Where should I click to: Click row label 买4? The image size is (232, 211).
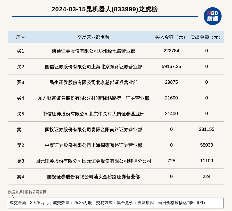pyautogui.click(x=20, y=98)
